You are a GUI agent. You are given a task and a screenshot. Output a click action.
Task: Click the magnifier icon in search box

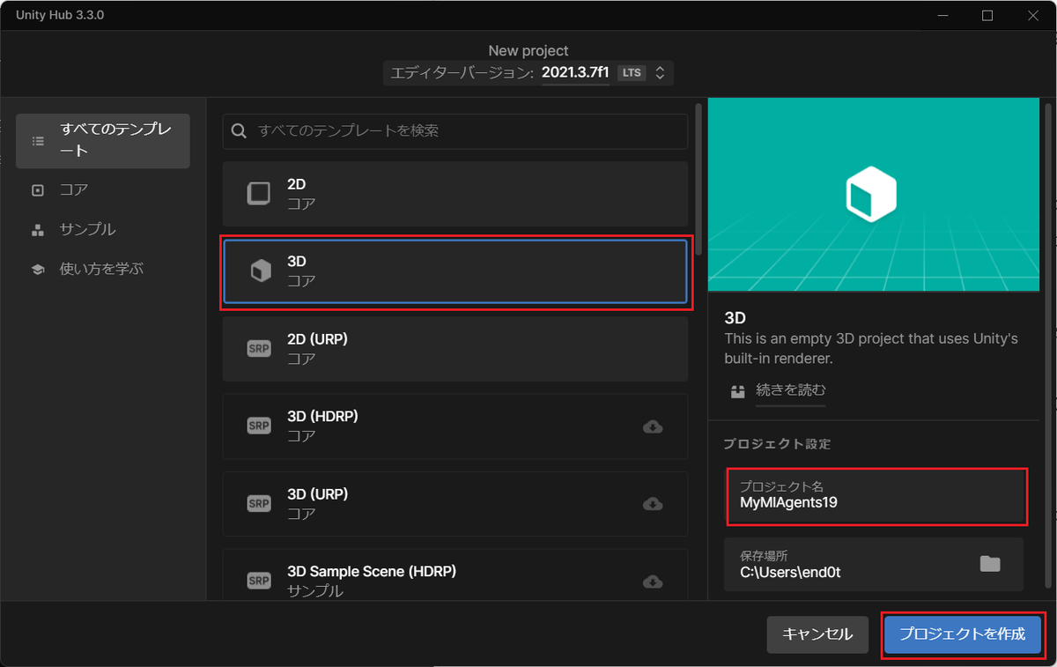coord(239,130)
